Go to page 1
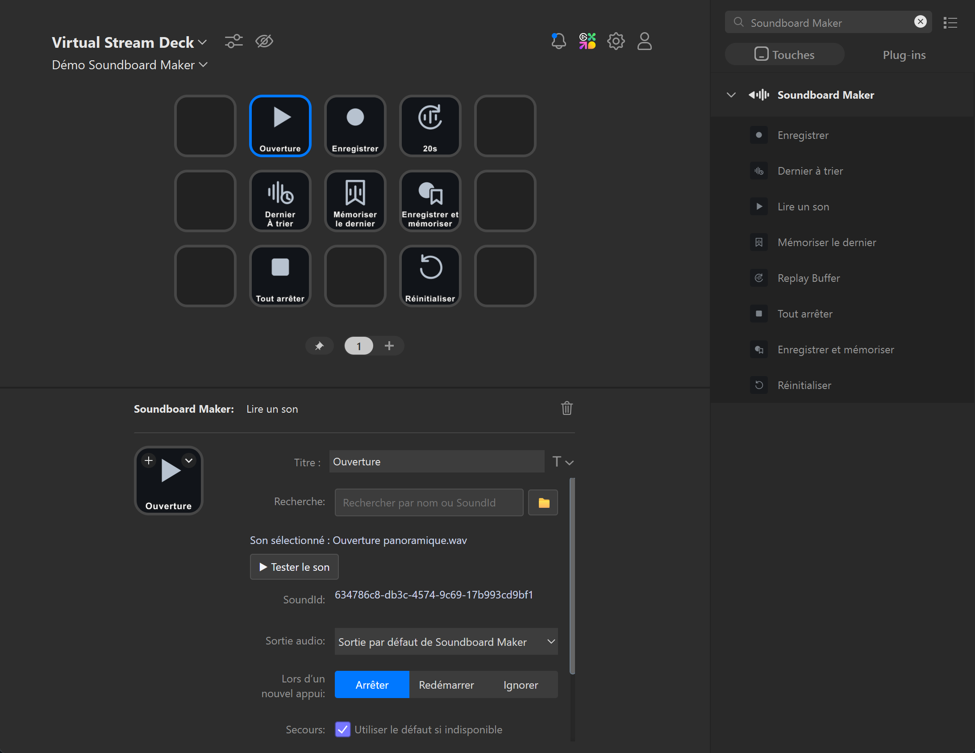The width and height of the screenshot is (975, 753). [358, 346]
